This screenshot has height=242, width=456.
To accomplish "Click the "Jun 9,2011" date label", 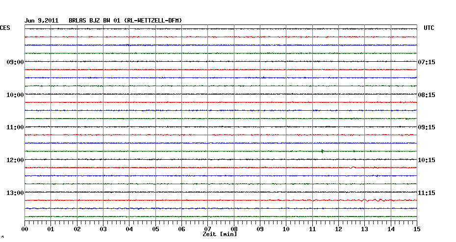I will pyautogui.click(x=41, y=21).
